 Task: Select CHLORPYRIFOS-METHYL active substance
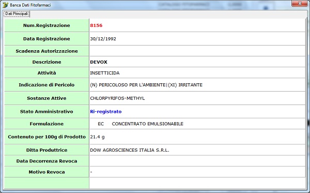pos(117,98)
